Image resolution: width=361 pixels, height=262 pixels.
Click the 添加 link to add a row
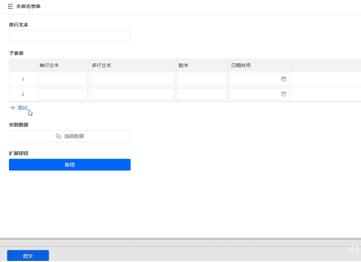tap(22, 108)
